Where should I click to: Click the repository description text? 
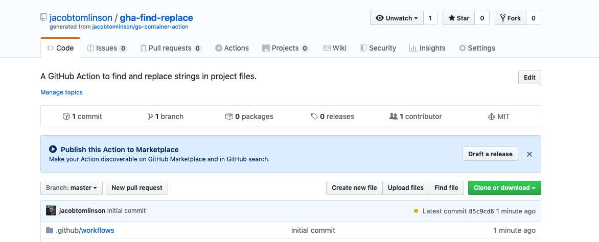(149, 77)
